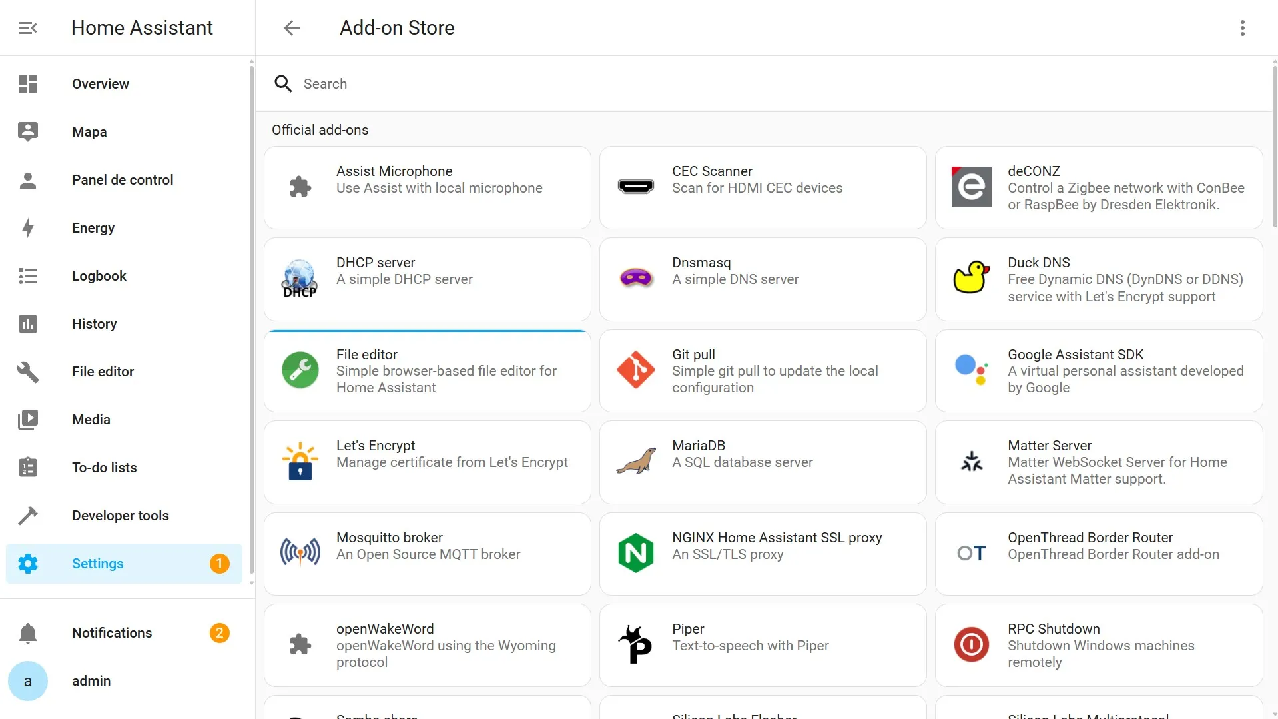This screenshot has height=719, width=1278.
Task: Open Notifications panel label
Action: coord(112,633)
